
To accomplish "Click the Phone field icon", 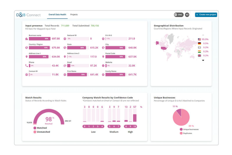I will pos(27,66).
